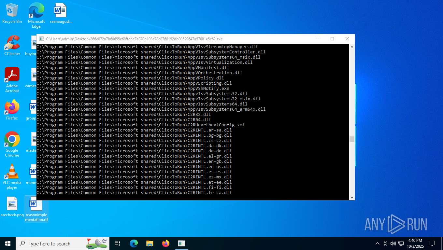Click the console window title path
The image size is (443, 250).
tap(134, 39)
